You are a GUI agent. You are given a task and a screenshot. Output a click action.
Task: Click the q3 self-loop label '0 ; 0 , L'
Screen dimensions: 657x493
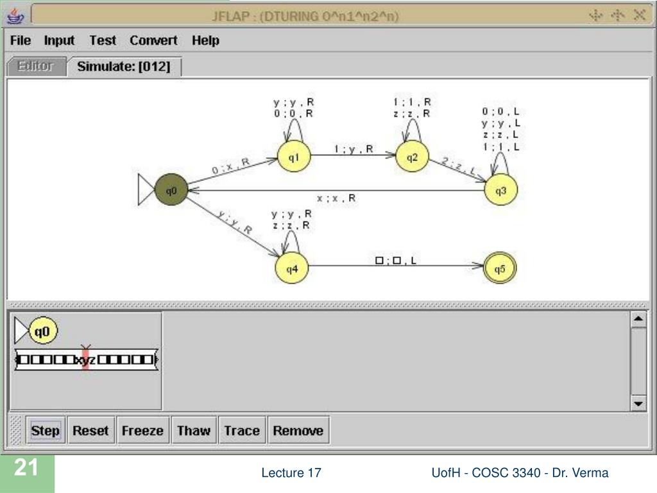500,112
